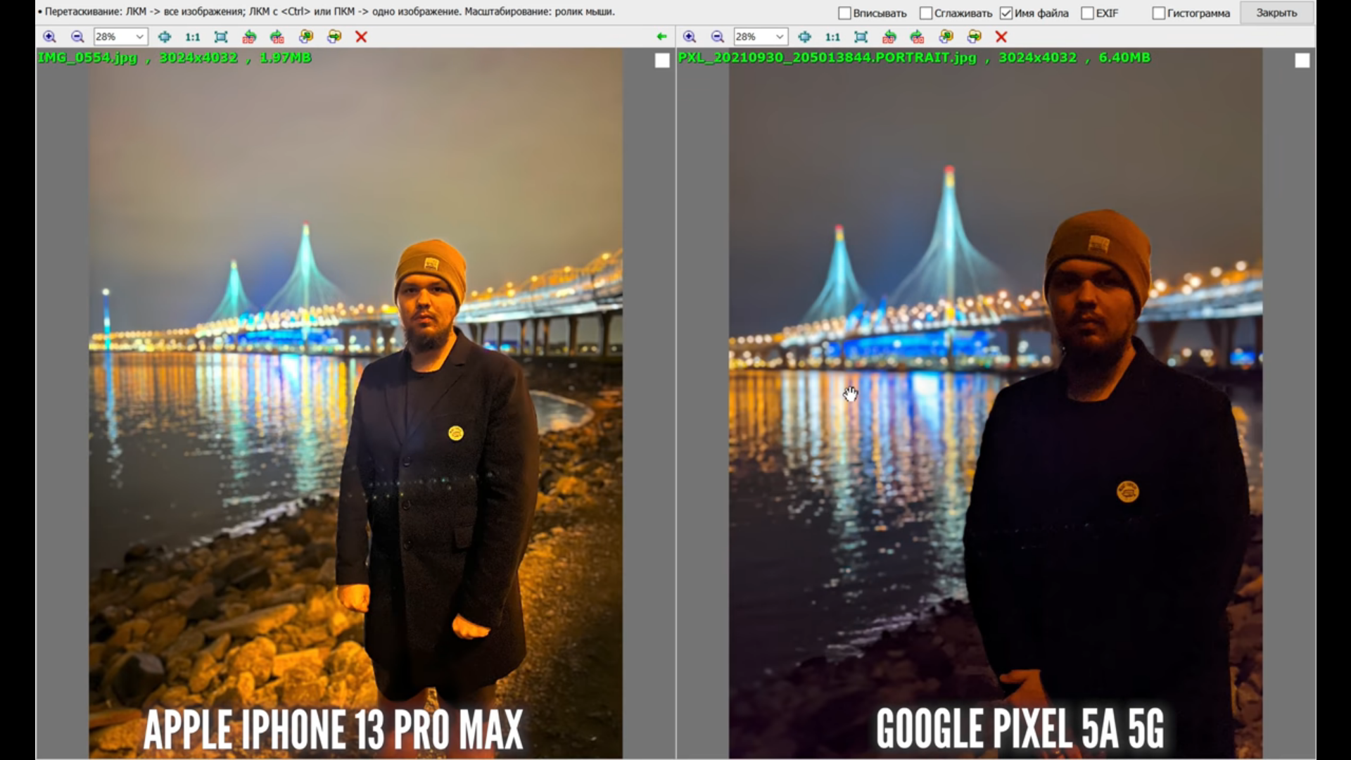The height and width of the screenshot is (760, 1351).
Task: Zoom out on the left image
Action: tap(77, 37)
